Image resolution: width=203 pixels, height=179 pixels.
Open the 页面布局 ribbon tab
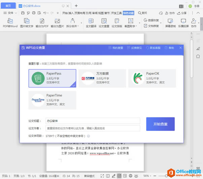(x=80, y=13)
